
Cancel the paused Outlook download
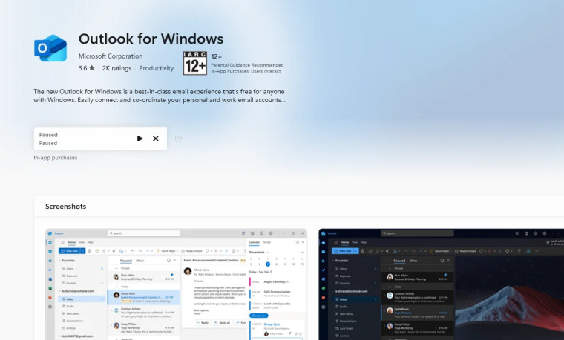point(155,139)
